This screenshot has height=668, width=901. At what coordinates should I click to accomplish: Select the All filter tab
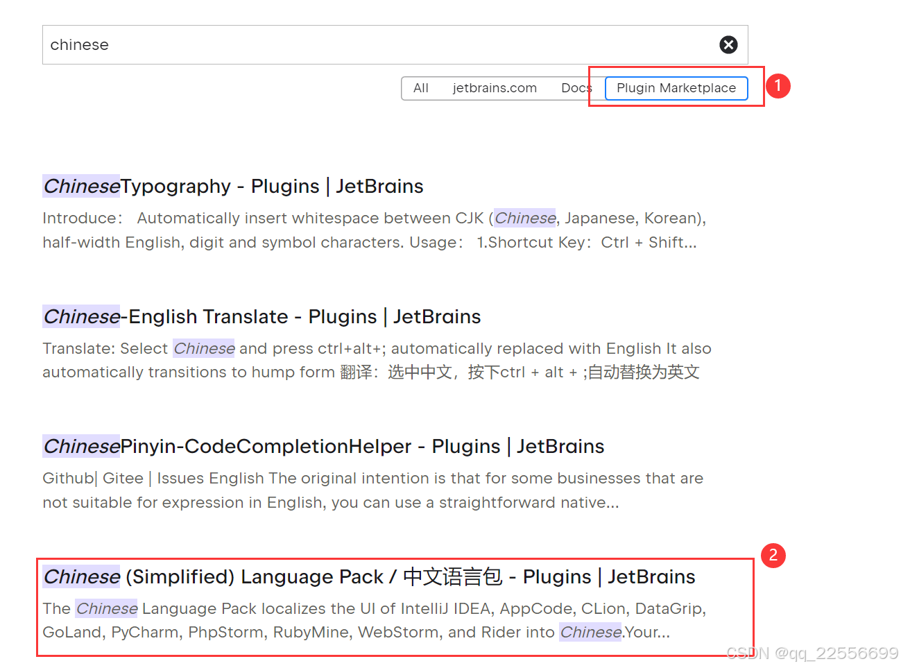421,88
